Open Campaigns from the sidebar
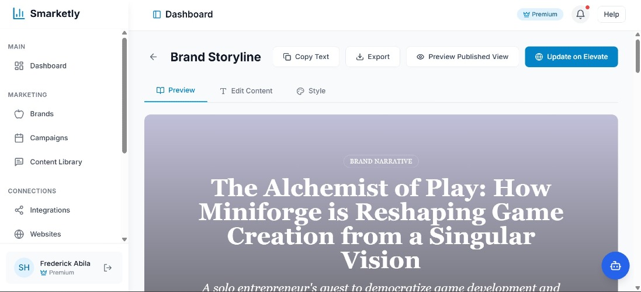The width and height of the screenshot is (641, 292). pos(48,138)
